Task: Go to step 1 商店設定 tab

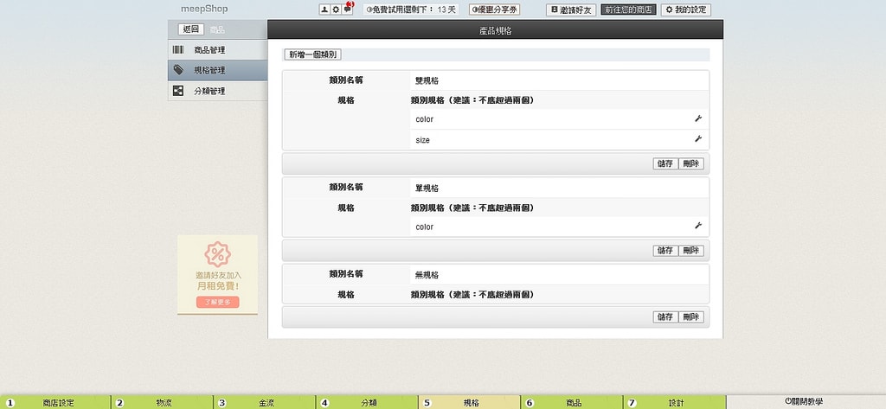Action: click(58, 403)
